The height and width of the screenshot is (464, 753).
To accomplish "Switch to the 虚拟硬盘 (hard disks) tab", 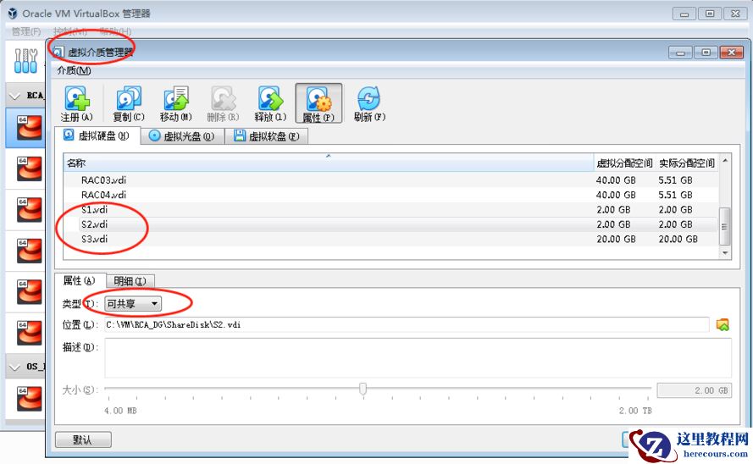I will pyautogui.click(x=97, y=135).
